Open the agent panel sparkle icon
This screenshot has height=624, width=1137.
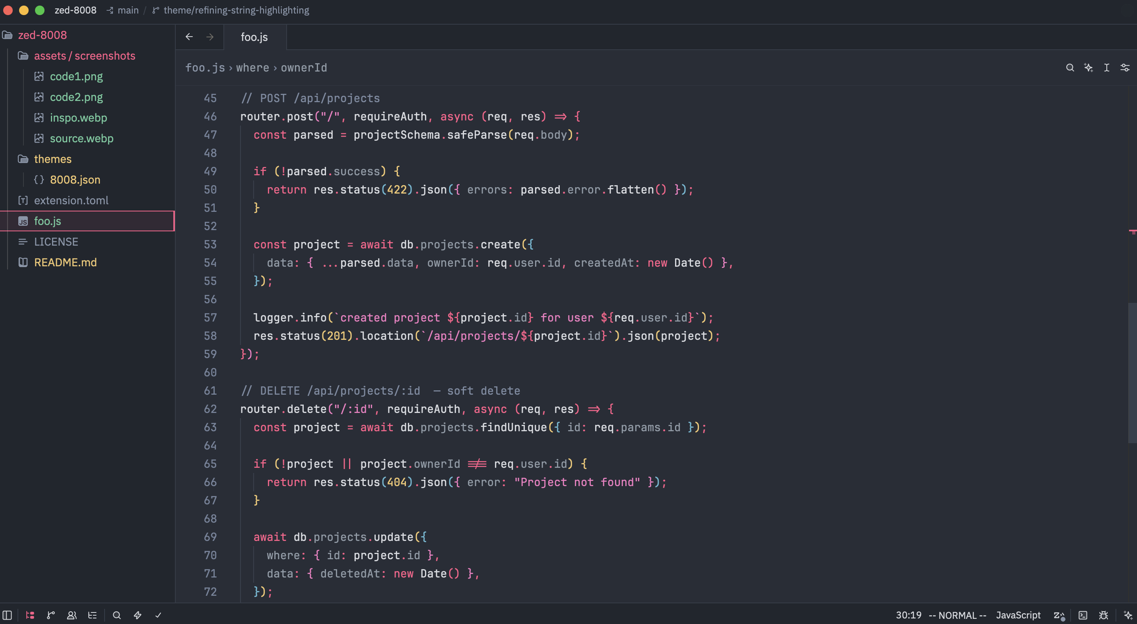point(1128,615)
